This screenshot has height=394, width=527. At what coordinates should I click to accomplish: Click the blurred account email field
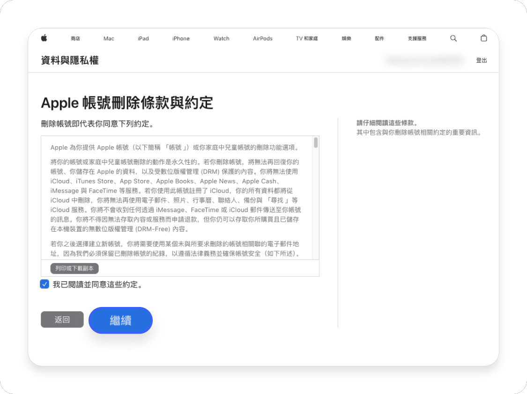point(424,60)
